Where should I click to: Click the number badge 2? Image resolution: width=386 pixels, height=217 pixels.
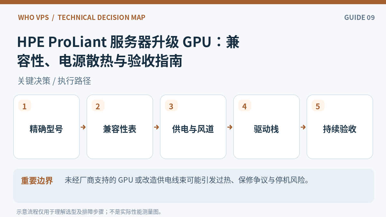pos(98,106)
